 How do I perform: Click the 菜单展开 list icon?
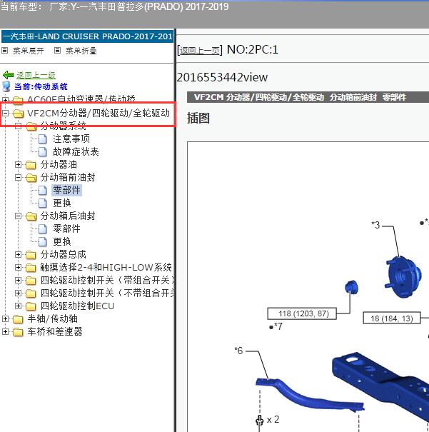pyautogui.click(x=5, y=51)
